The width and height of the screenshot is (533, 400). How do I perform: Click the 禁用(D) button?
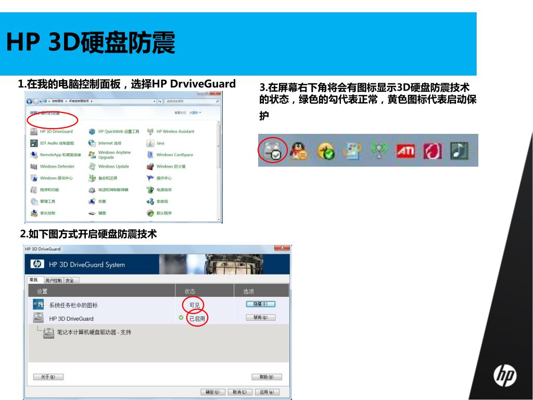click(x=260, y=317)
